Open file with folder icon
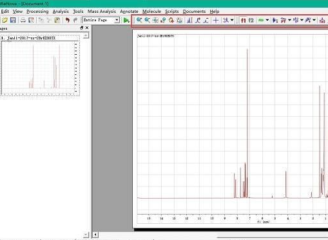The height and width of the screenshot is (240, 328). (5, 20)
